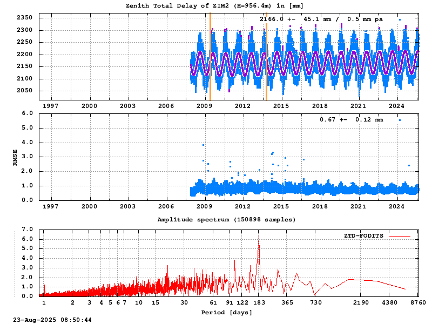This screenshot has width=432, height=324.
Task: Select the '0.67 +- 0.12 mm' text in RMSE plot
Action: point(352,119)
